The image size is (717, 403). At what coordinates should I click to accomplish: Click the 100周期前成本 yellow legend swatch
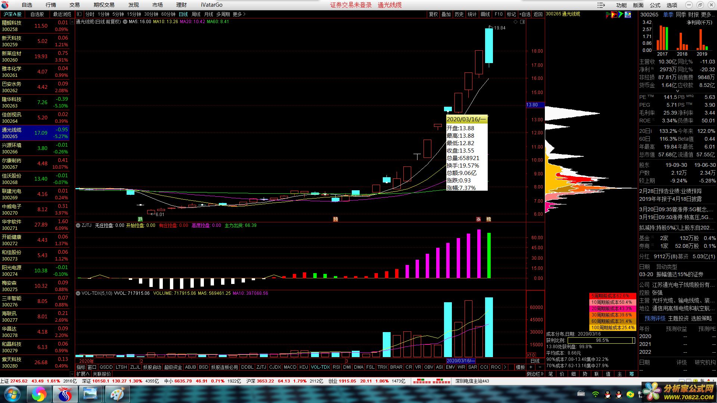coord(612,328)
